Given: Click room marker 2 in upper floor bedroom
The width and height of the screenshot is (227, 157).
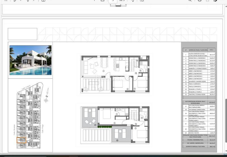Looking at the screenshot, I should [115, 123].
